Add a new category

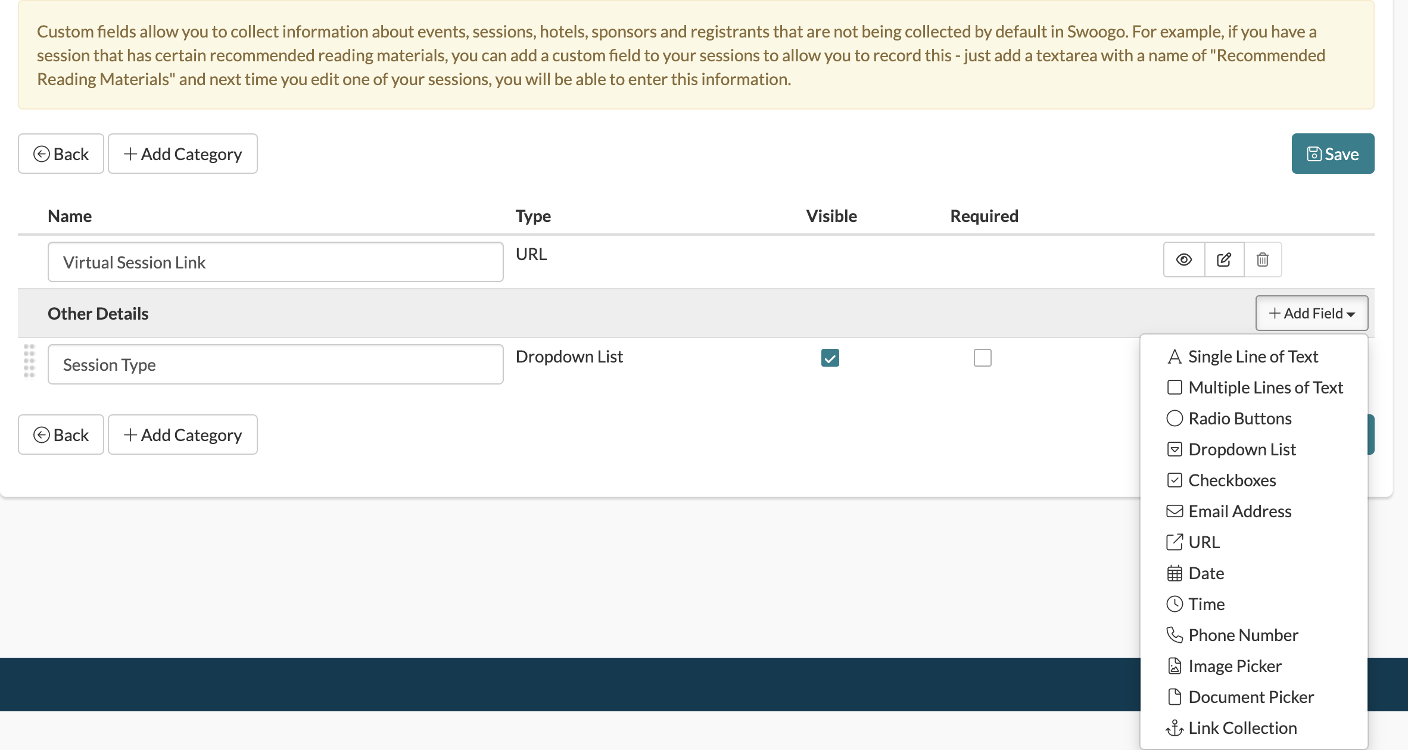coord(182,154)
